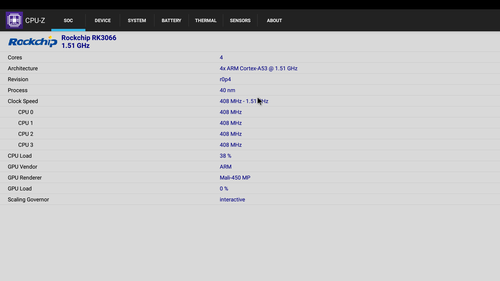Switch to the ABOUT tab
Image resolution: width=500 pixels, height=281 pixels.
coord(274,21)
